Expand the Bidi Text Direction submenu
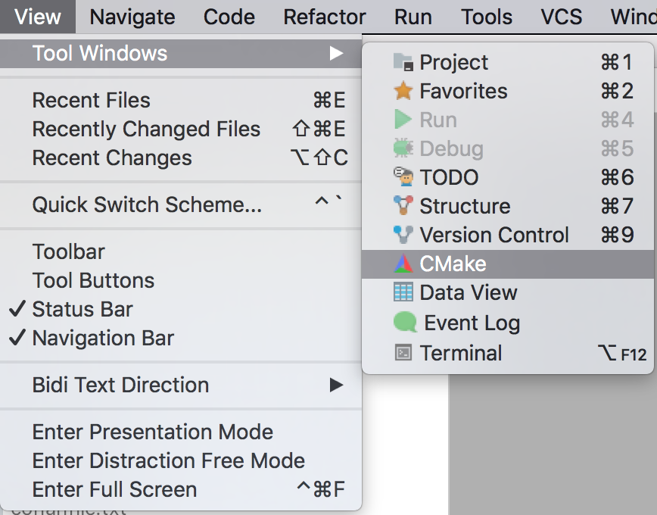This screenshot has width=657, height=515. (x=121, y=385)
